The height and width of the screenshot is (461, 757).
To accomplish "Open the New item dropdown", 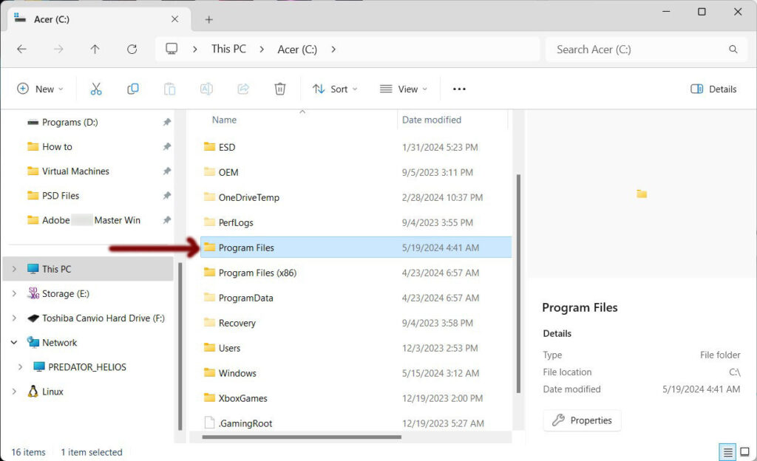I will tap(40, 89).
